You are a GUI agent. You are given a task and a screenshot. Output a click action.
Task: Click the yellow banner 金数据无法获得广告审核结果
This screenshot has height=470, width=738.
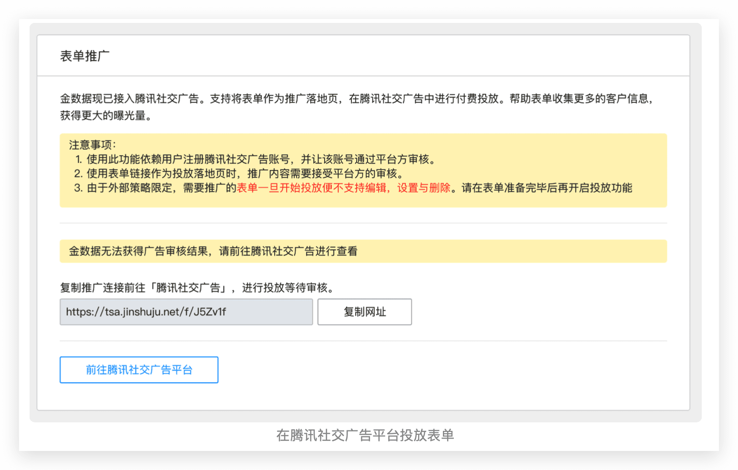point(363,251)
